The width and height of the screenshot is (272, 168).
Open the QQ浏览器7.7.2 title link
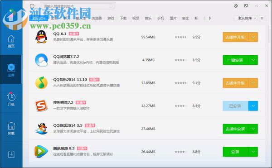pos(66,57)
